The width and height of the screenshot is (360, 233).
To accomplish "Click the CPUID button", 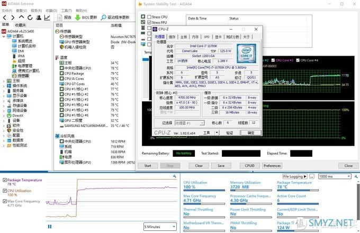I will click(249, 166).
